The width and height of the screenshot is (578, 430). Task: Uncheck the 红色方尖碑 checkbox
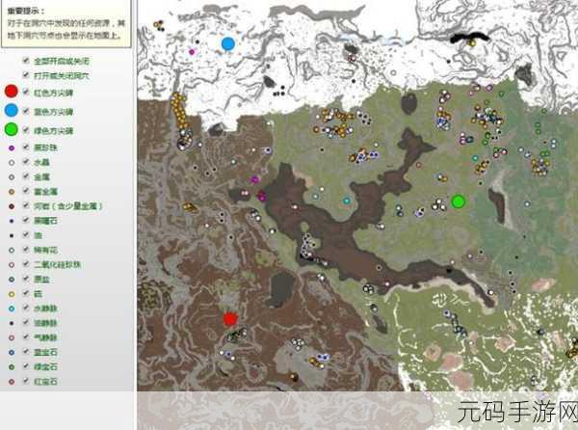point(26,92)
